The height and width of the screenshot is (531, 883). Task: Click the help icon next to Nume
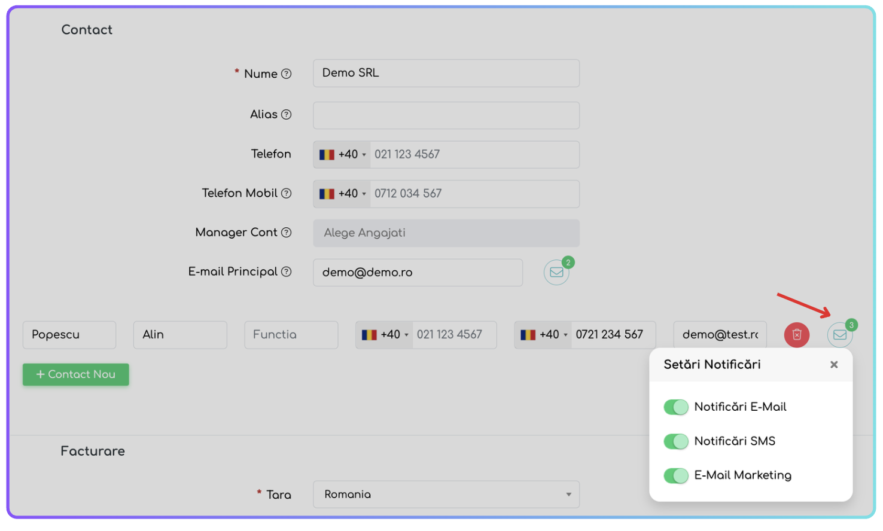point(287,74)
